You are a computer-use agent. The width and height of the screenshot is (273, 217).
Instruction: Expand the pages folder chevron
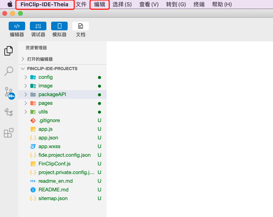26,103
